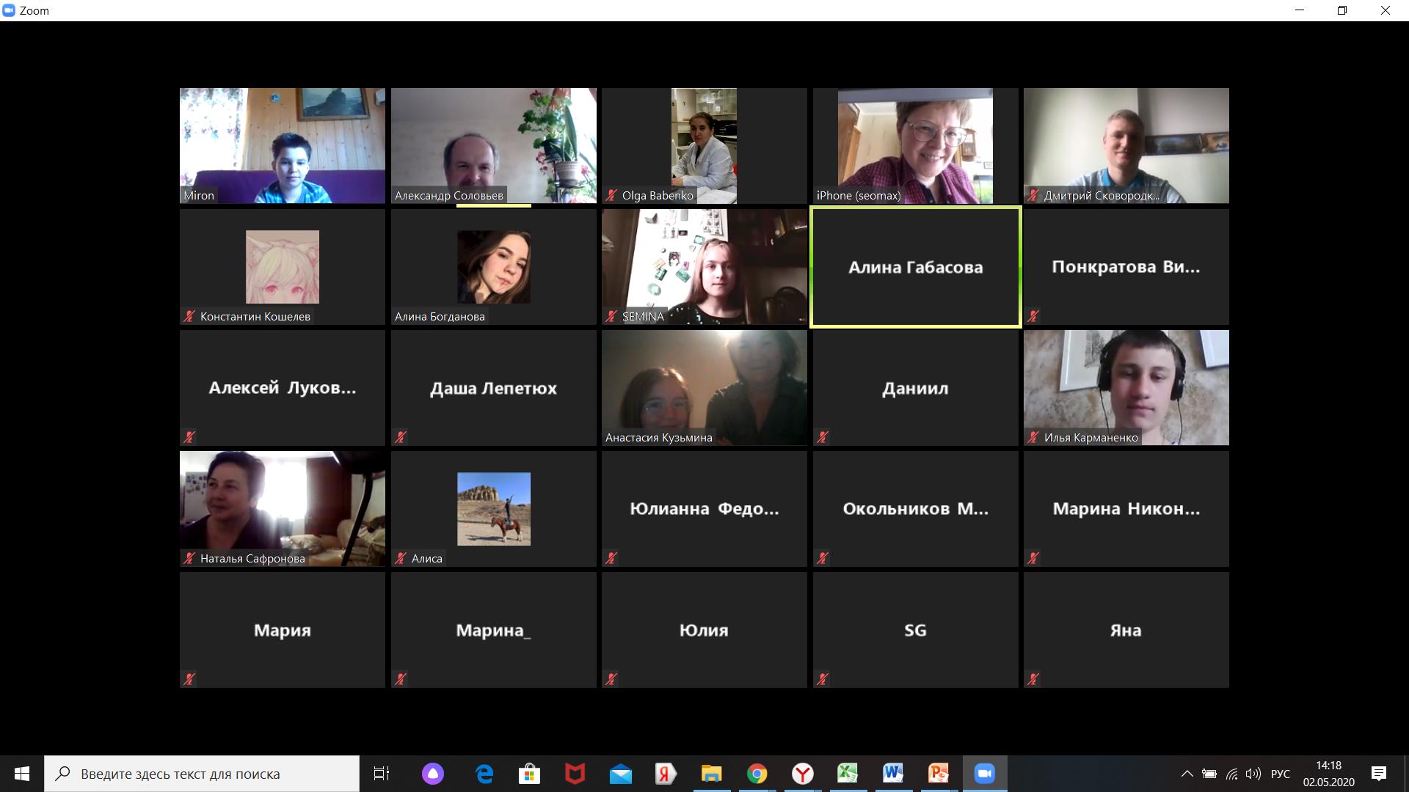Click Olga Babenko's muted mic icon
The height and width of the screenshot is (792, 1409).
point(611,195)
